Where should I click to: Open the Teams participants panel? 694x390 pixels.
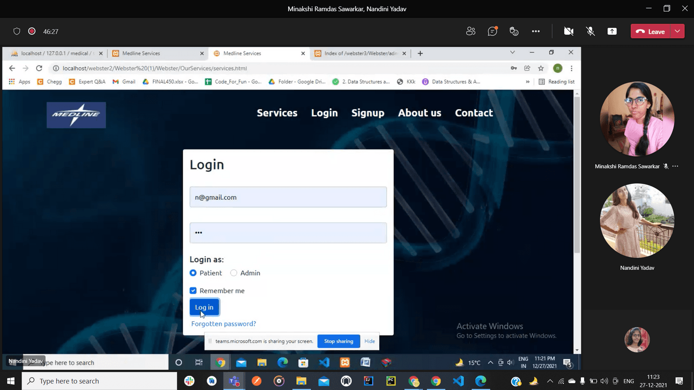click(471, 31)
